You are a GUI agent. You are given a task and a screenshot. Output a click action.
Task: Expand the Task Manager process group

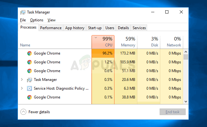[x=22, y=80]
